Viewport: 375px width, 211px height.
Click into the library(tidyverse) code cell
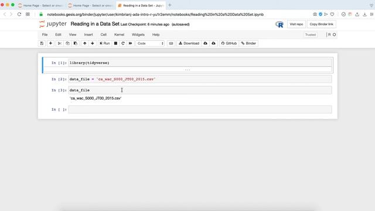200,63
